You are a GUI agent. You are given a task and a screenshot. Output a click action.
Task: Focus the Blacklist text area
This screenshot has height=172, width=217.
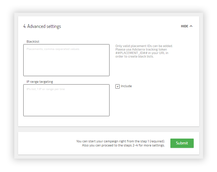click(x=66, y=60)
